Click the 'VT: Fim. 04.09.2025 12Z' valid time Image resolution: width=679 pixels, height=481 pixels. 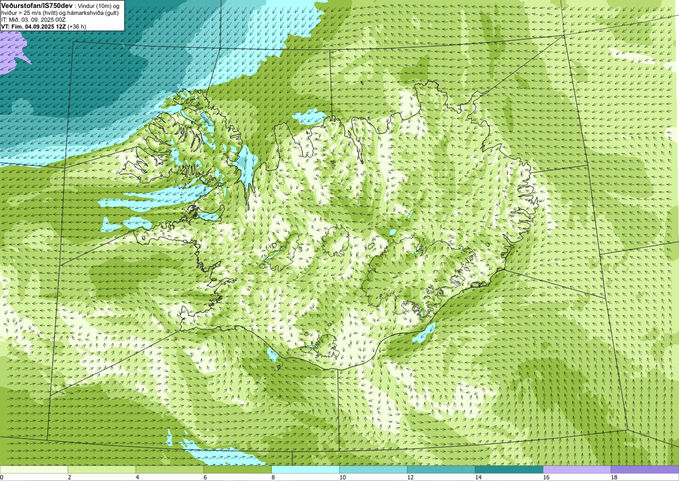33,26
